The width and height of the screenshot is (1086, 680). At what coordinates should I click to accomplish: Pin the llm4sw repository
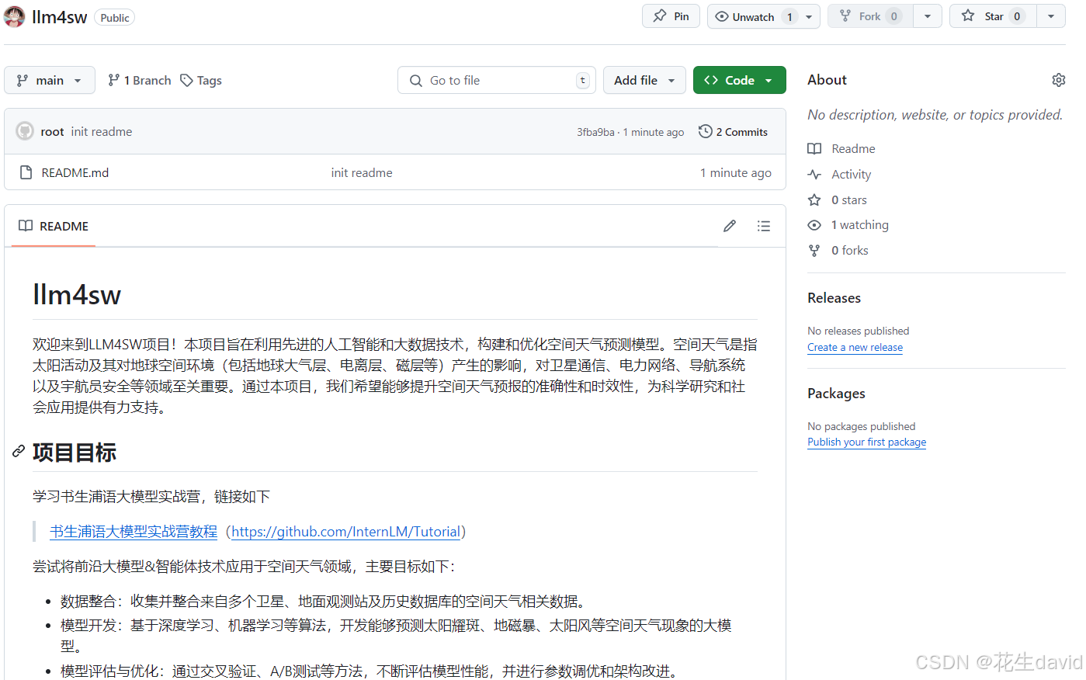[670, 16]
